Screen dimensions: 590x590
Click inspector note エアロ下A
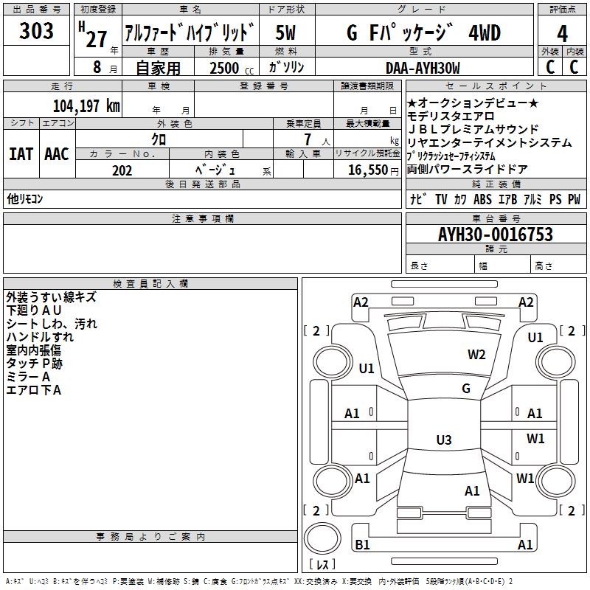(33, 390)
